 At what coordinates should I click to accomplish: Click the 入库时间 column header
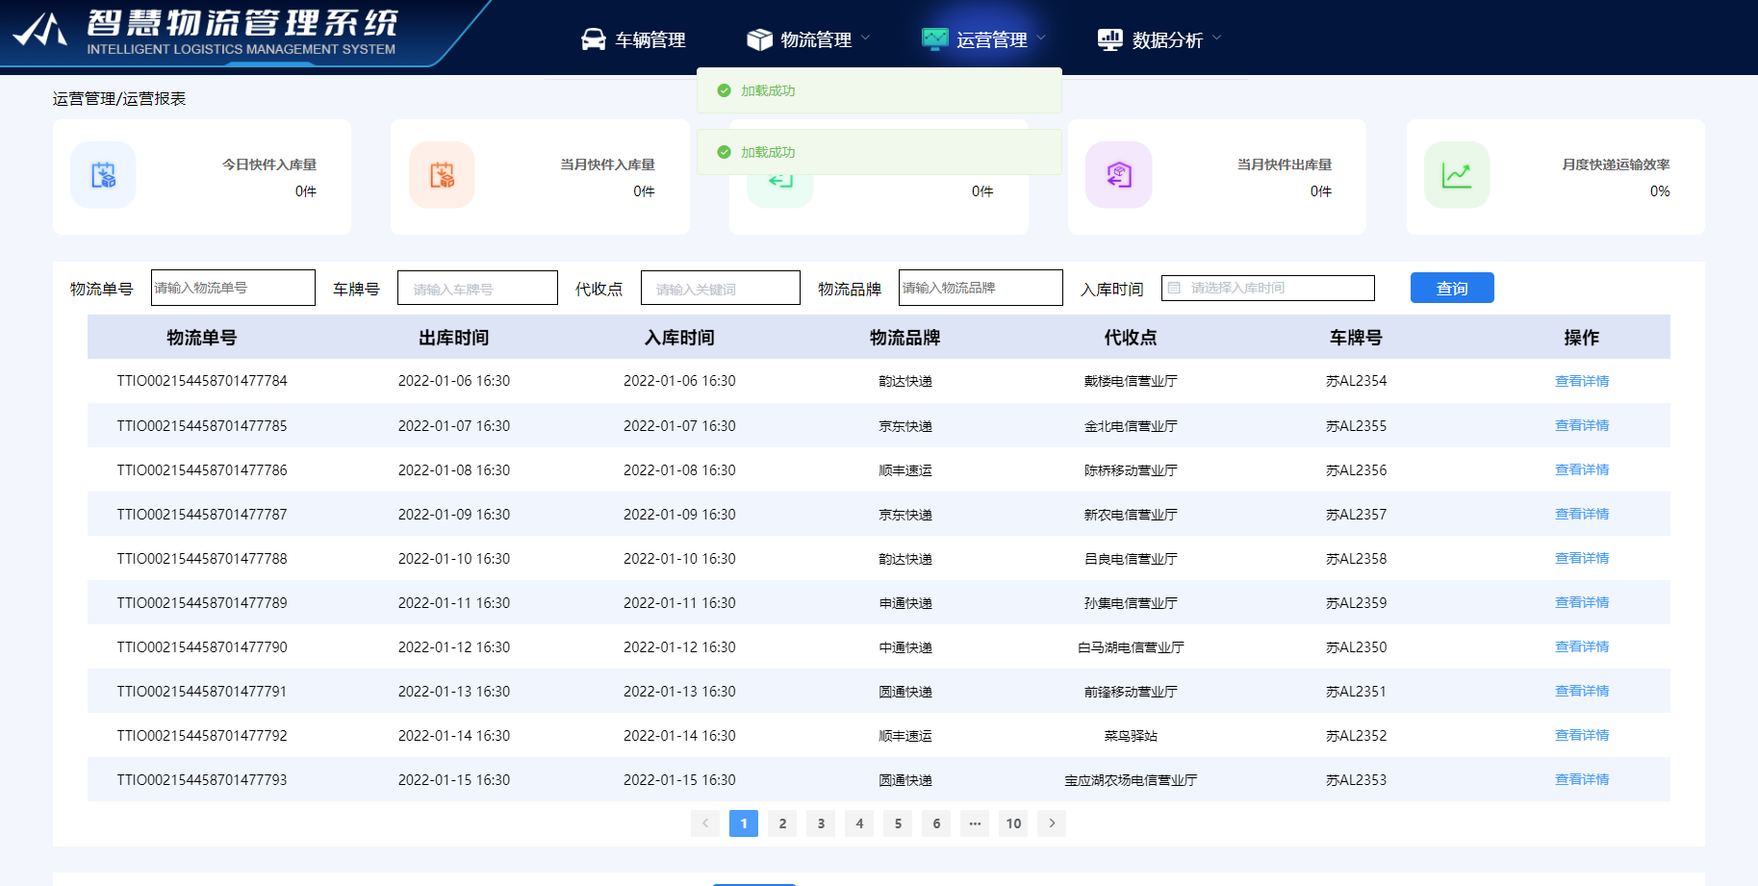point(679,338)
